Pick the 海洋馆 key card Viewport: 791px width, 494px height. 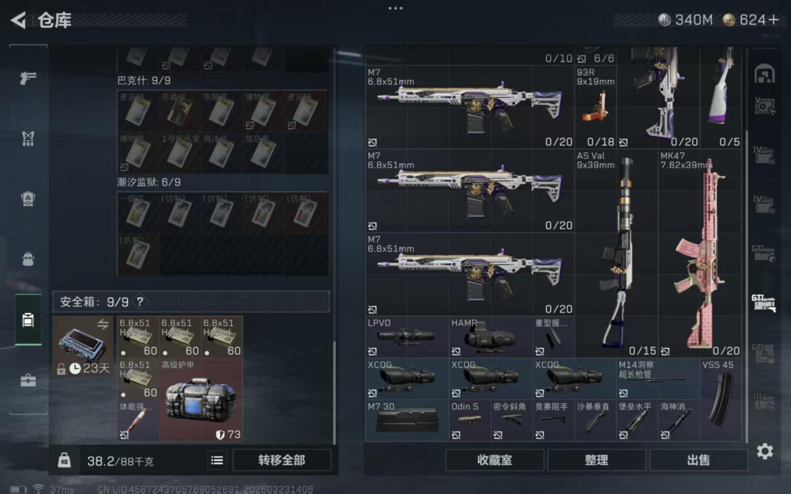[222, 153]
